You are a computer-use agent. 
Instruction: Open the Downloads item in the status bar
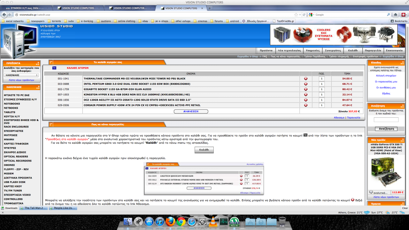[x=10, y=208]
